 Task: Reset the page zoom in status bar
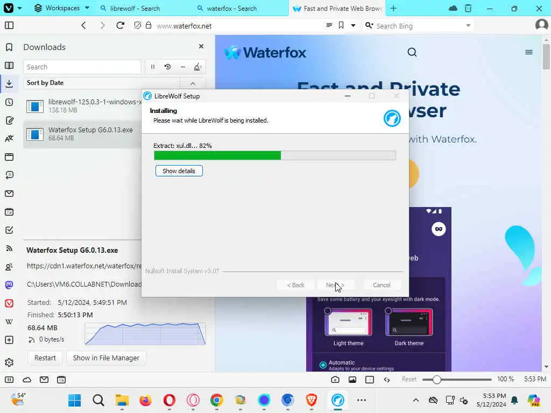pos(409,379)
